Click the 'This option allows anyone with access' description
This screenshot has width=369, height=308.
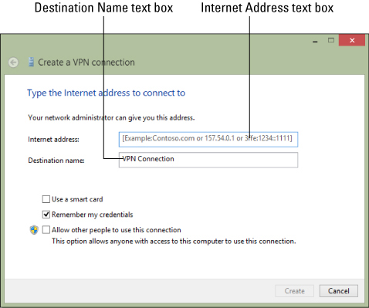(x=174, y=242)
